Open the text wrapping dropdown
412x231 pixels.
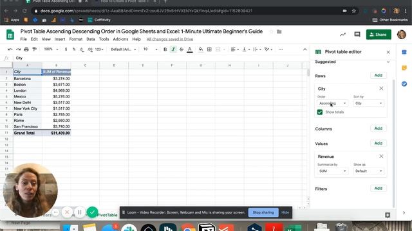257,49
